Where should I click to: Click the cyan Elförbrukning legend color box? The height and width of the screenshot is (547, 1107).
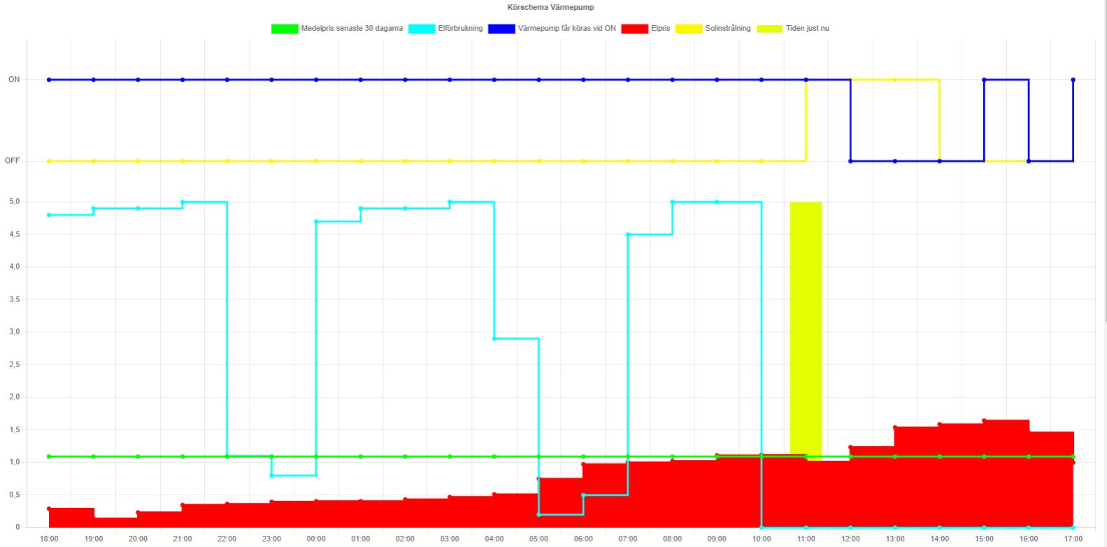pos(422,29)
